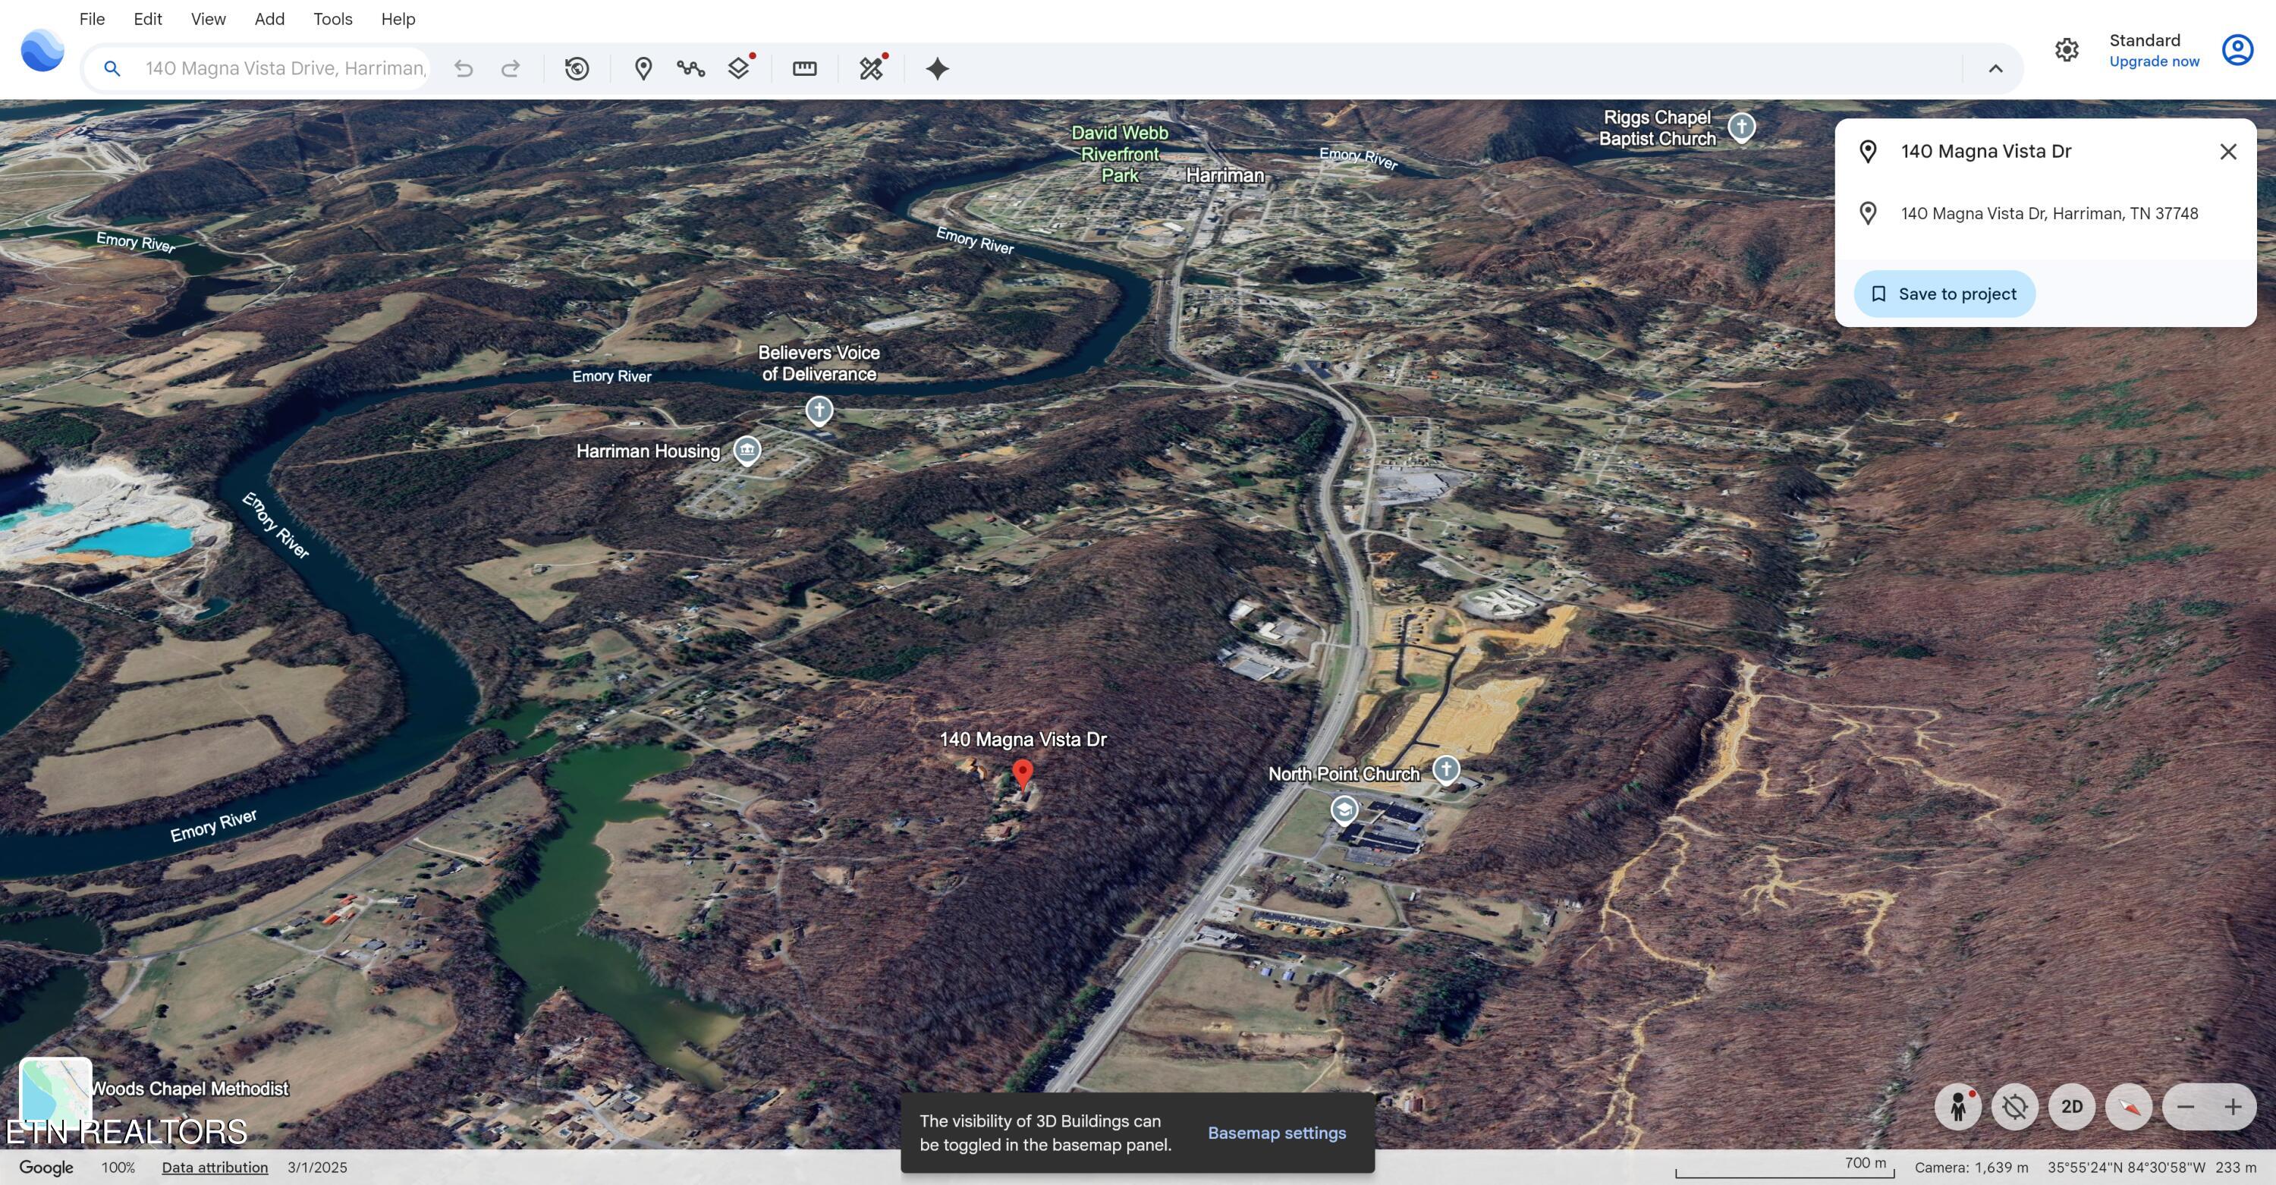
Task: Open the Edit menu
Action: click(x=147, y=18)
